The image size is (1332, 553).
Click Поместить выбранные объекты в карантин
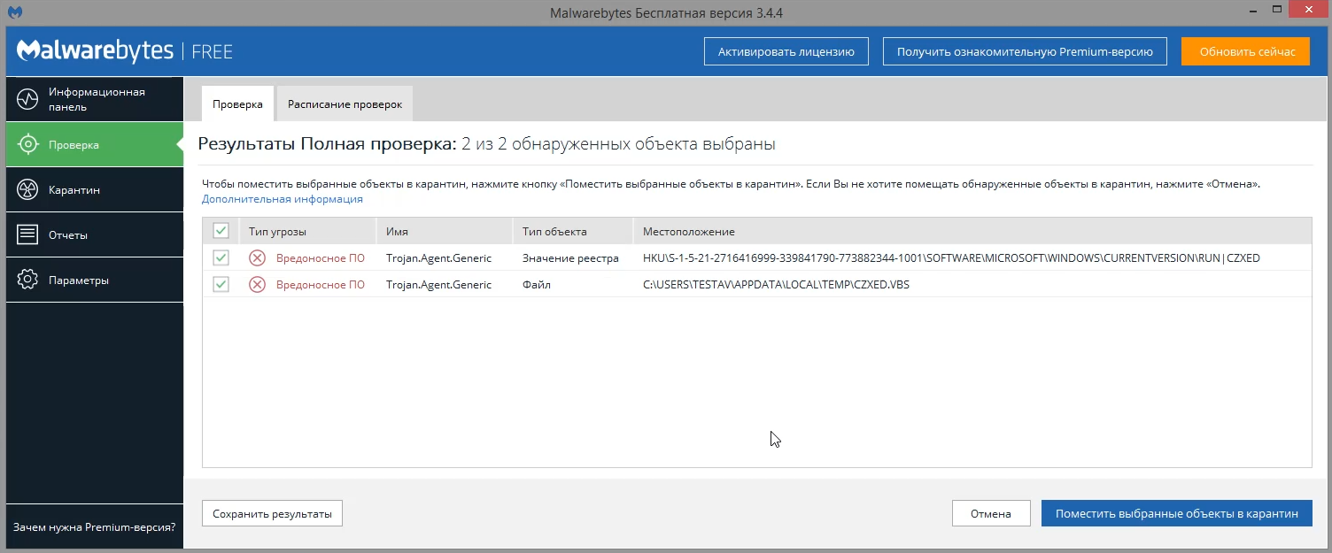(x=1177, y=513)
